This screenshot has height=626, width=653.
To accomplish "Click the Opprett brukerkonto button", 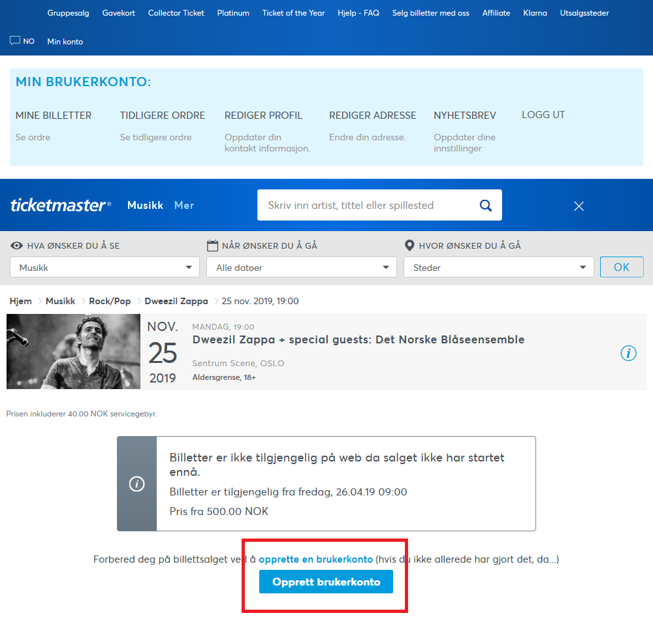I will click(326, 582).
